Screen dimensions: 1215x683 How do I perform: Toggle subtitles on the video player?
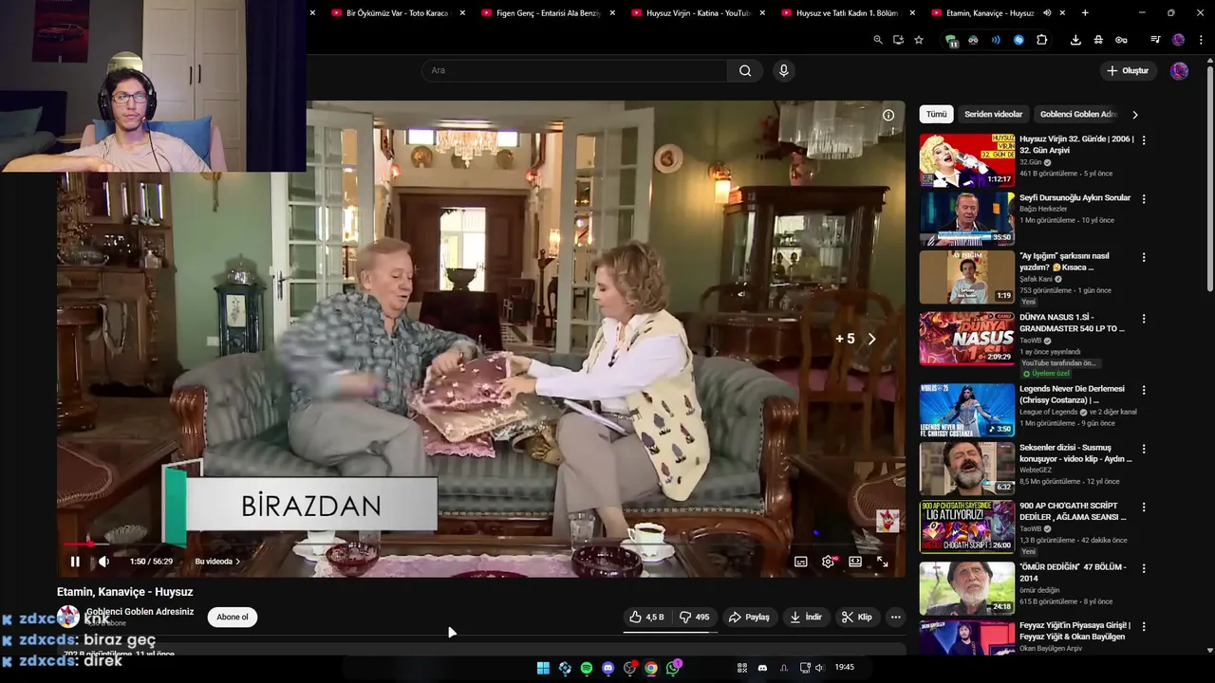coord(801,562)
